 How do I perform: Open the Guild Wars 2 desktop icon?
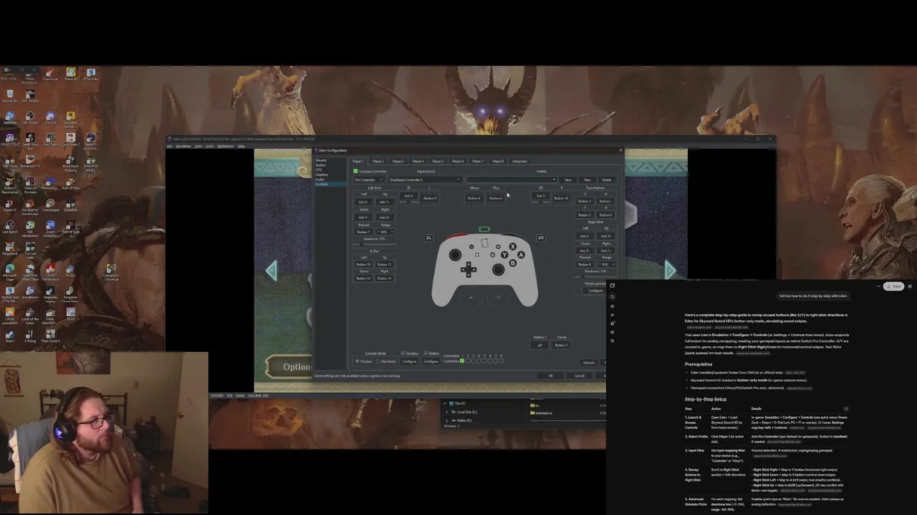pos(70,139)
